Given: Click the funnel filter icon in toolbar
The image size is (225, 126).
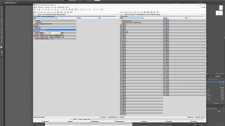Looking at the screenshot, I should pos(72,9).
